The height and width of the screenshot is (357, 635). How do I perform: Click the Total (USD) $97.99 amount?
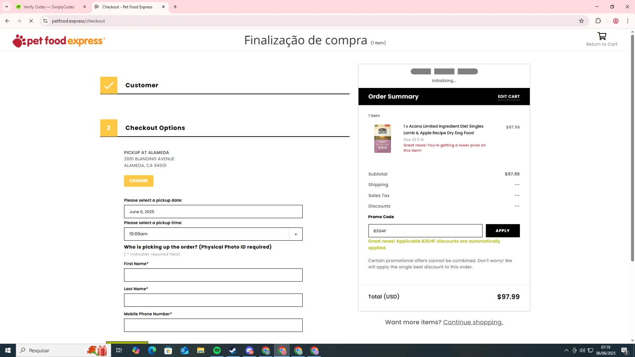(x=508, y=297)
